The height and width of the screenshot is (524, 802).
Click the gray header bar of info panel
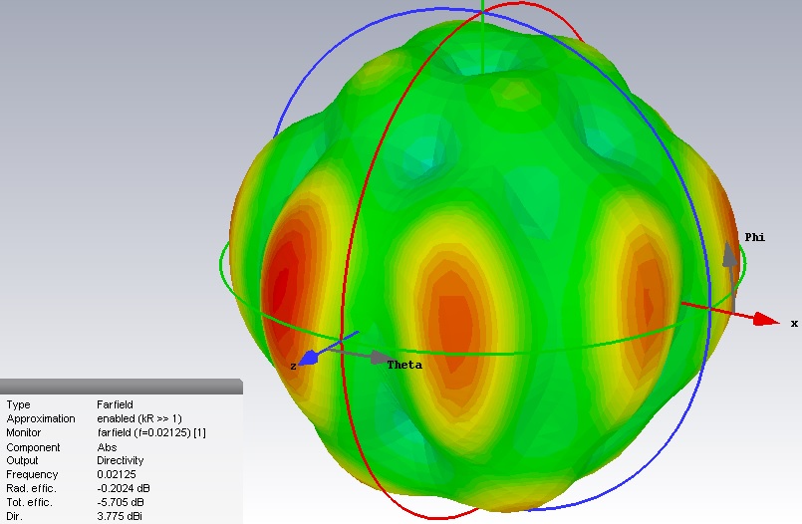pos(122,387)
